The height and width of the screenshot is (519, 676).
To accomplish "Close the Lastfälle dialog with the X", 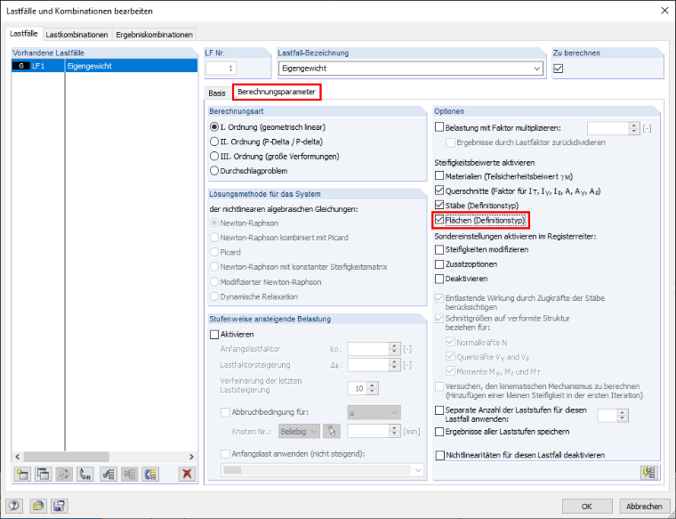I will (x=664, y=11).
